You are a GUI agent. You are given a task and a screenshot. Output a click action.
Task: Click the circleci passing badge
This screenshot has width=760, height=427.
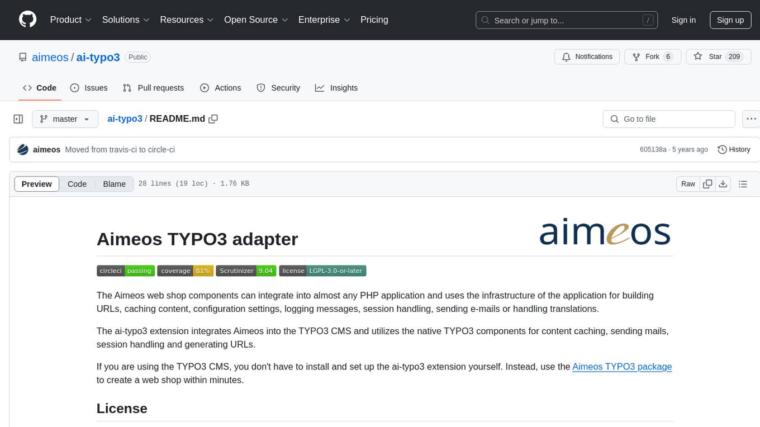(x=126, y=271)
